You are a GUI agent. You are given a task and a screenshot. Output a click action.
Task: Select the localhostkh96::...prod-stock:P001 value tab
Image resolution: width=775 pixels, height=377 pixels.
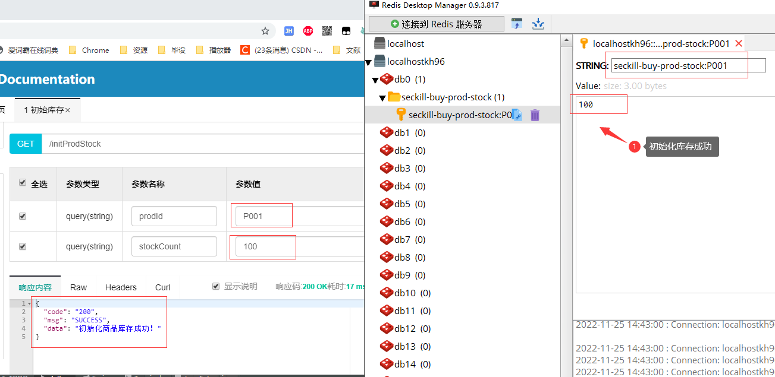(660, 43)
